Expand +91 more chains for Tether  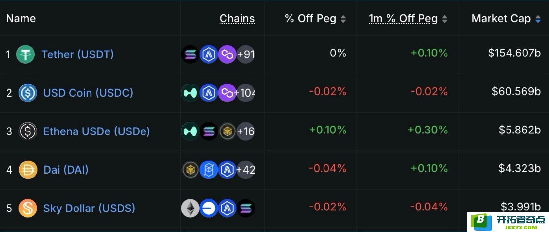tap(246, 54)
